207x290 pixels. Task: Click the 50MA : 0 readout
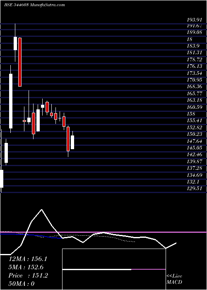pos(22,284)
